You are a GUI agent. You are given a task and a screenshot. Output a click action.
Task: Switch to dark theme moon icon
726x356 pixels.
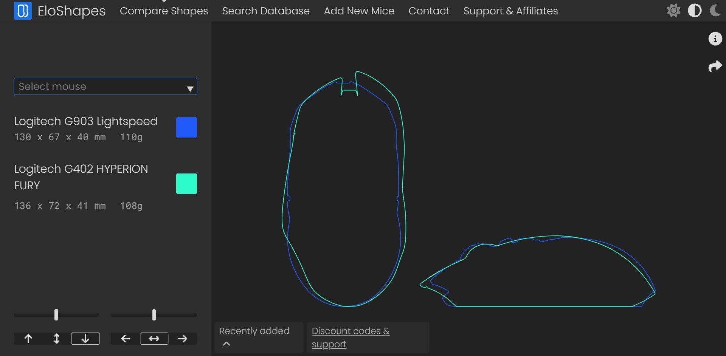(x=715, y=11)
